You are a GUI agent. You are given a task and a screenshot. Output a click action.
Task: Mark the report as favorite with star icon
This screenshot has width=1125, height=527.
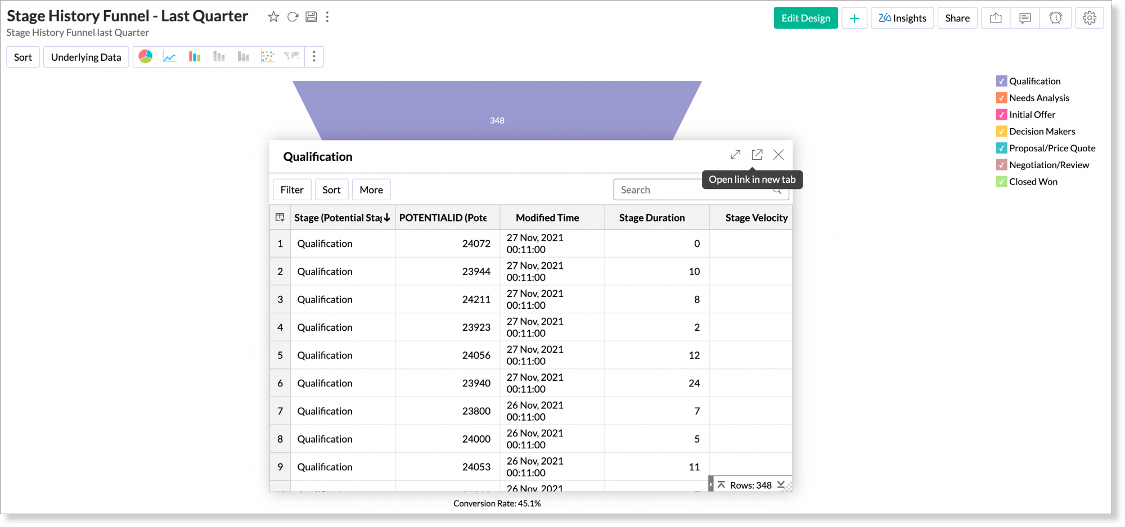(x=273, y=17)
